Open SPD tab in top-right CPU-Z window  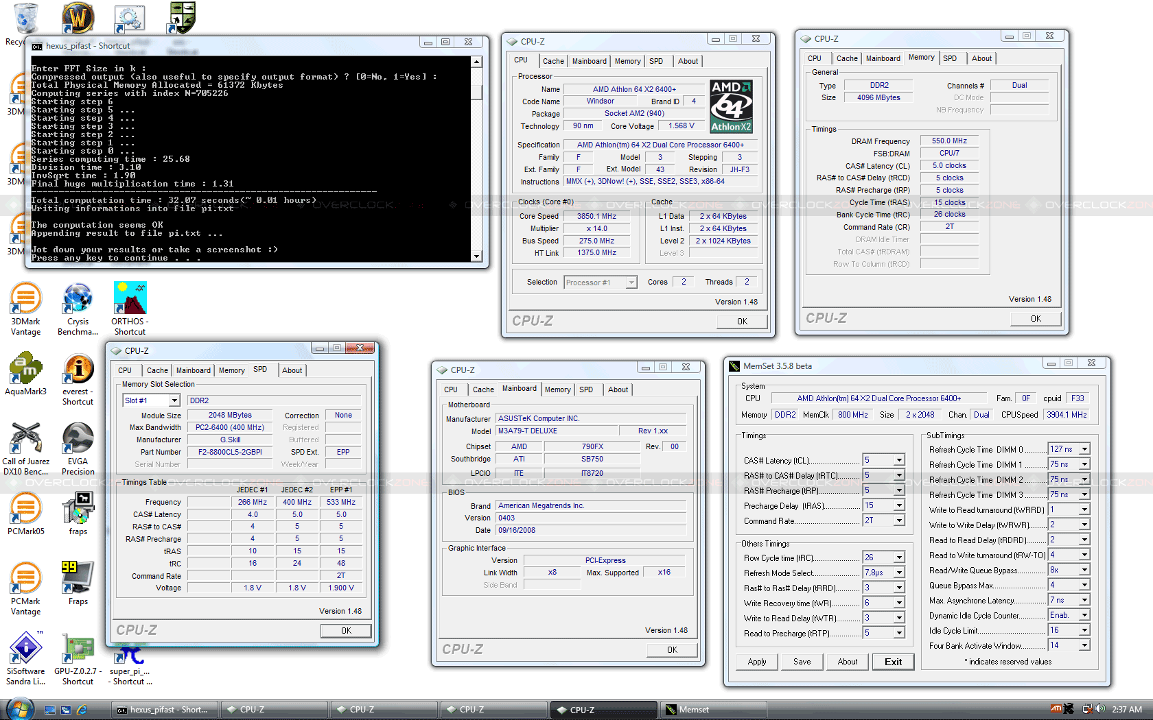950,58
